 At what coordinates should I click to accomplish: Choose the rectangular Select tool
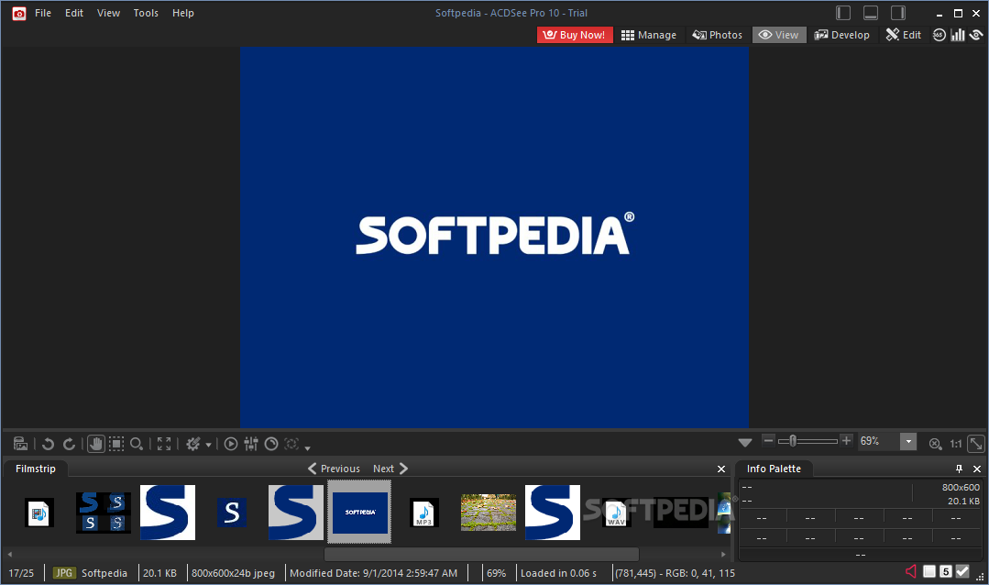click(x=116, y=444)
